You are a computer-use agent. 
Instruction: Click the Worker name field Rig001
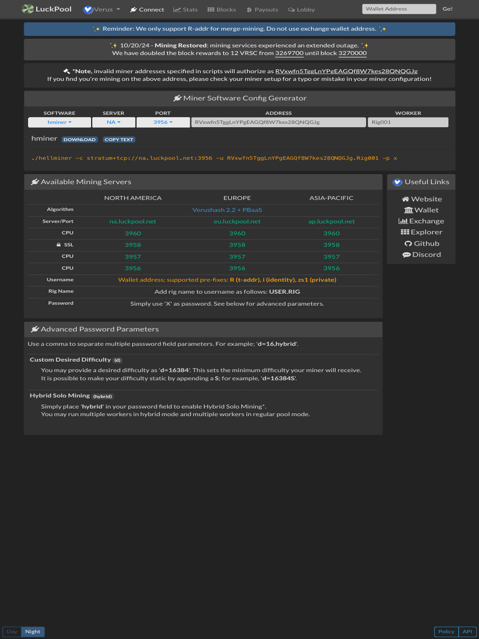pos(408,122)
